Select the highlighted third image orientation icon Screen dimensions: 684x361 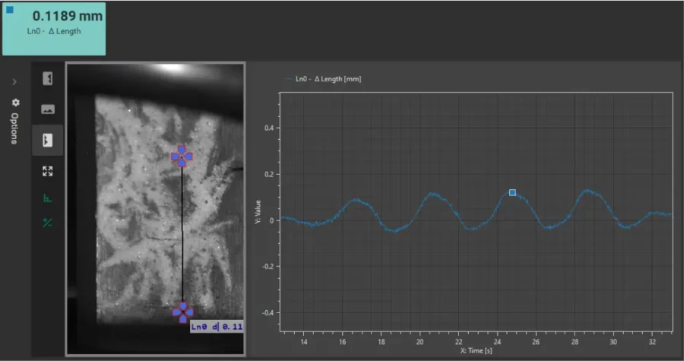pyautogui.click(x=48, y=140)
